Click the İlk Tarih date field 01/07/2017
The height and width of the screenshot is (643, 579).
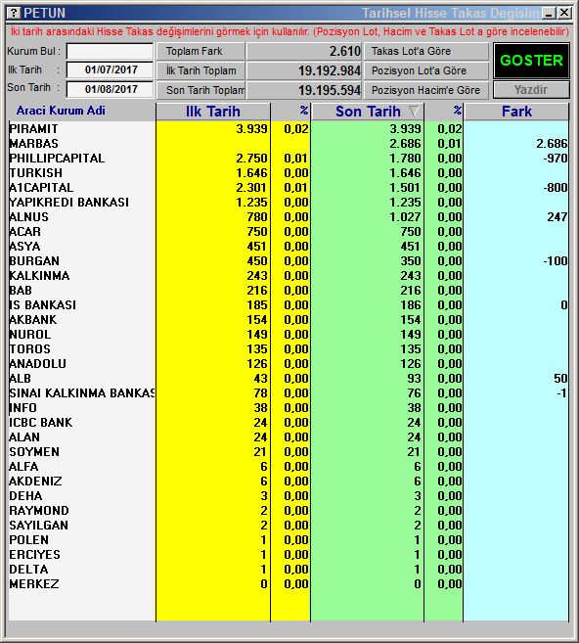point(110,69)
